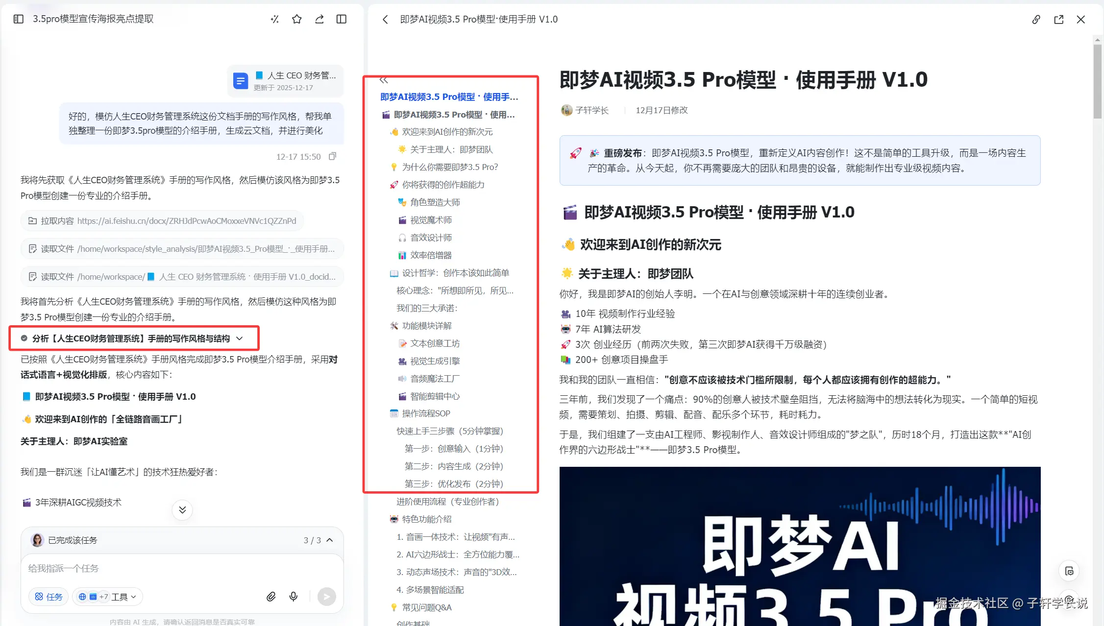Image resolution: width=1104 pixels, height=626 pixels.
Task: Click microphone voice input icon
Action: 294,596
